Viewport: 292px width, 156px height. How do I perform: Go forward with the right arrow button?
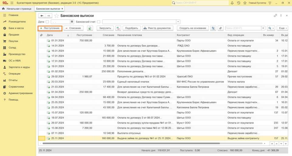(48, 16)
